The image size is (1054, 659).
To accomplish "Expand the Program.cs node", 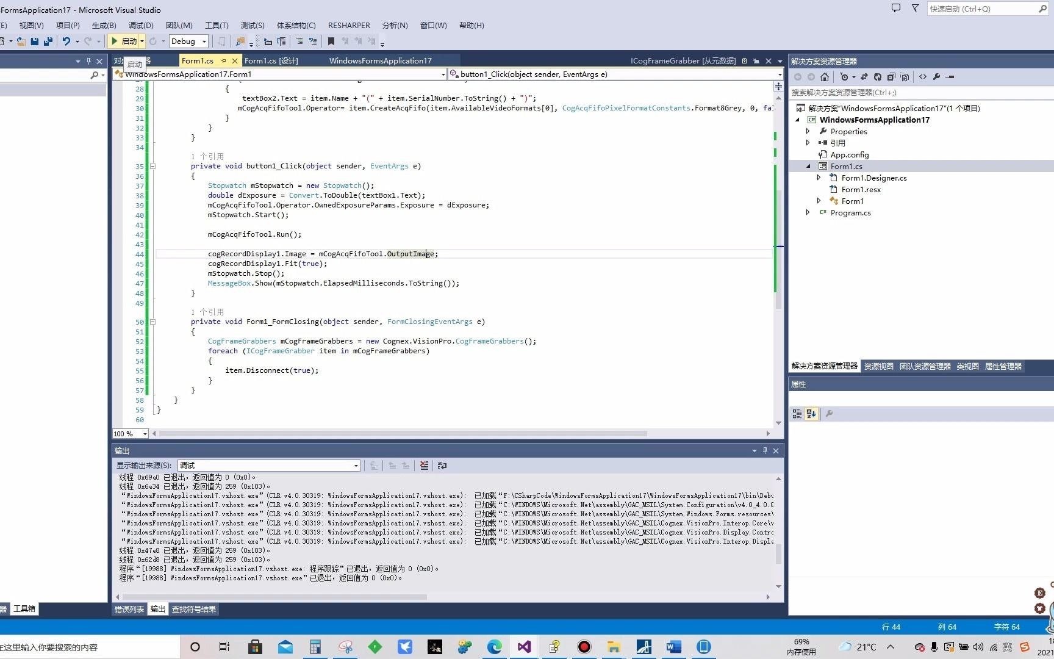I will pos(808,212).
